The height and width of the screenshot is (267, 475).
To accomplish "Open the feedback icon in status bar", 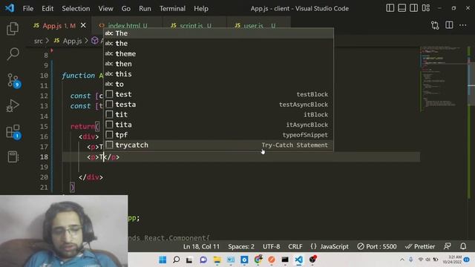I will [448, 246].
